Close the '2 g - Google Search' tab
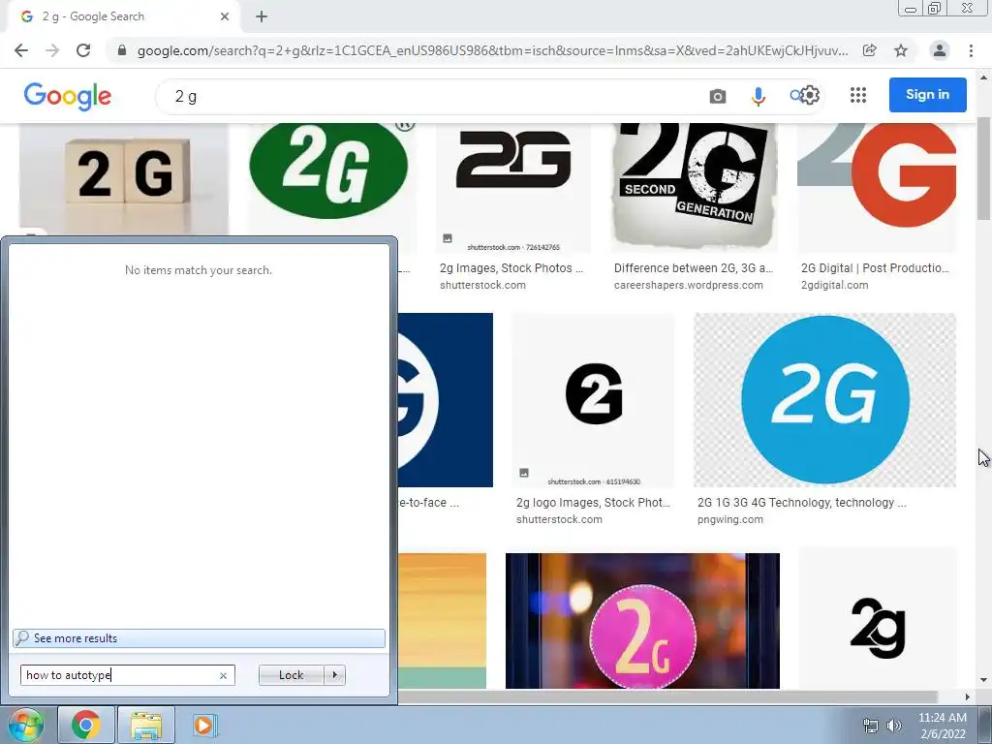 coord(225,16)
